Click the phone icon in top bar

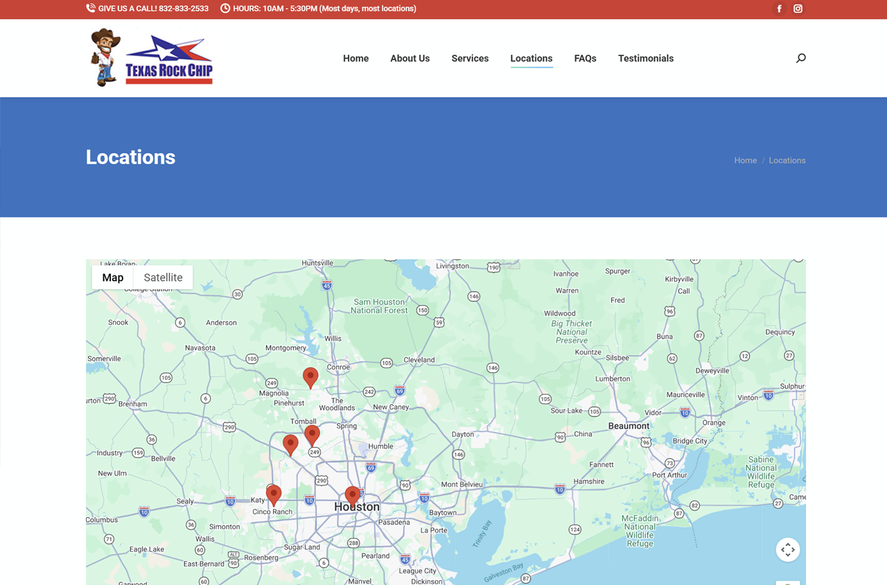point(91,8)
